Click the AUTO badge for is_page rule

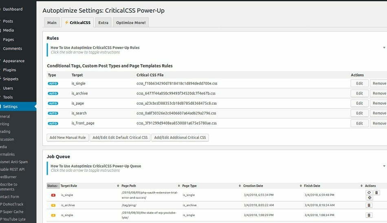tap(53, 103)
